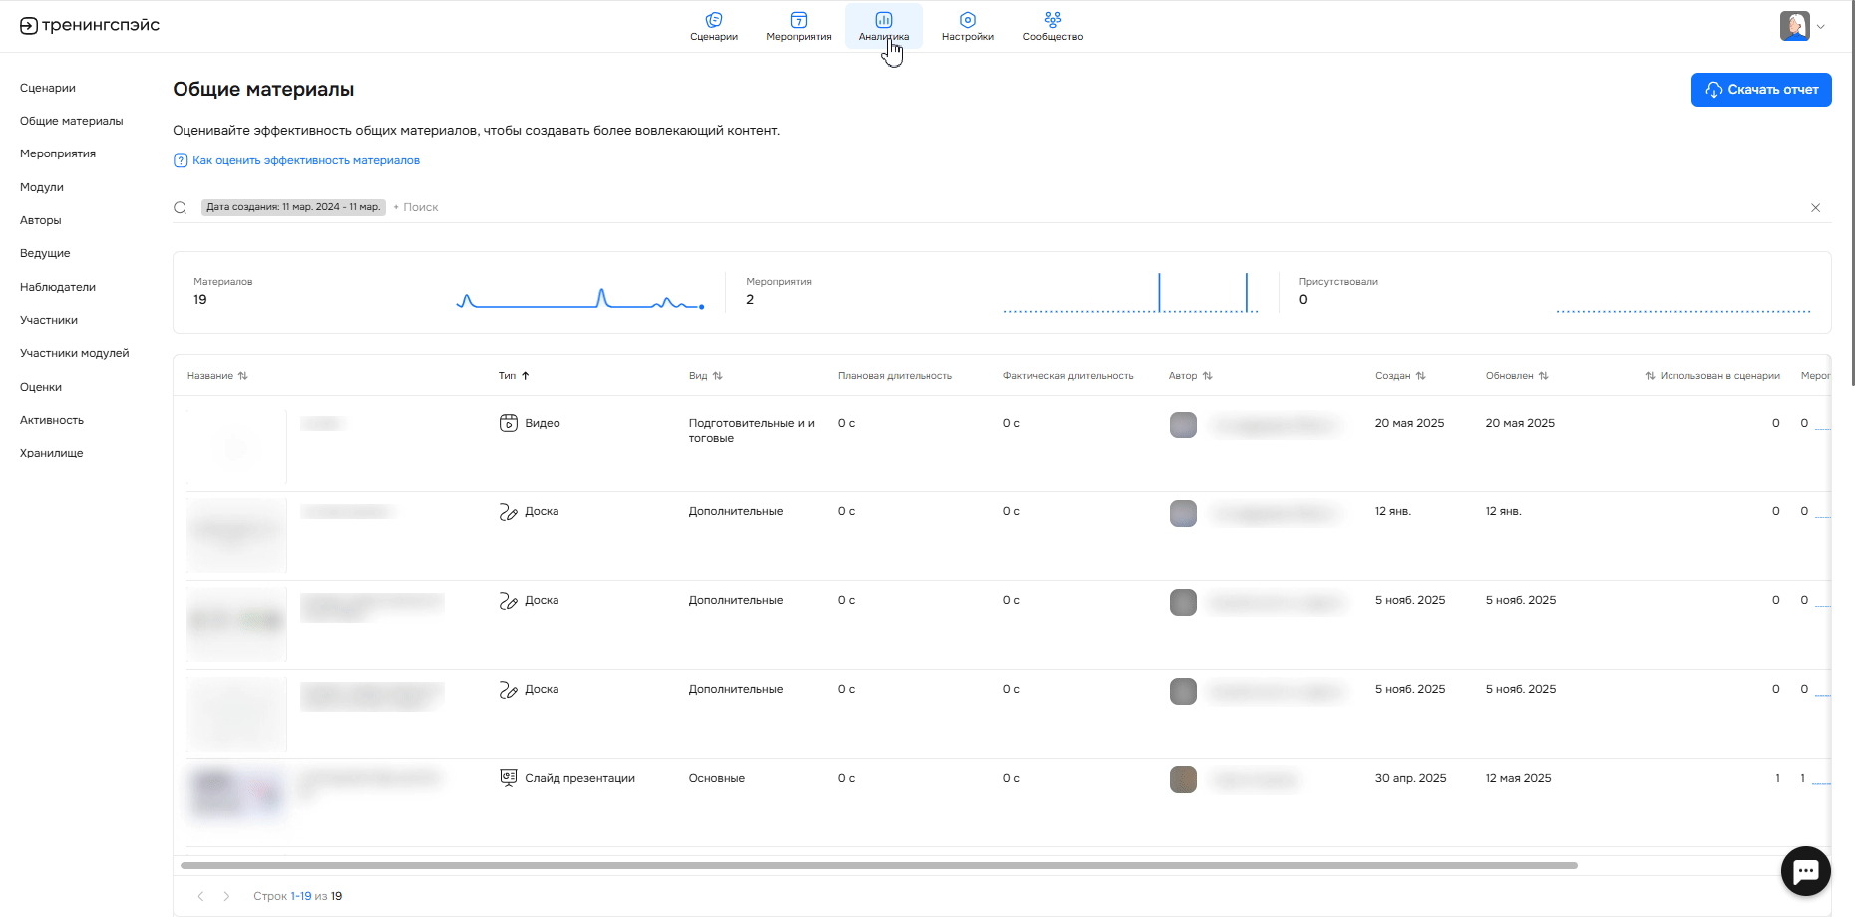Click the horizontal table scrollbar
The height and width of the screenshot is (917, 1855).
pyautogui.click(x=878, y=865)
